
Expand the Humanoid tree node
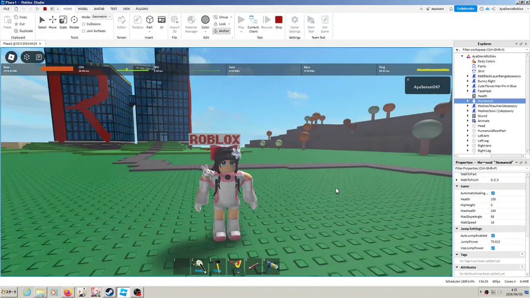(468, 101)
